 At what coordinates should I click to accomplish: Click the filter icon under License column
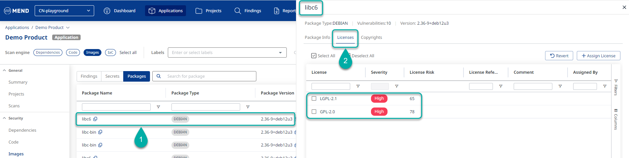click(358, 86)
